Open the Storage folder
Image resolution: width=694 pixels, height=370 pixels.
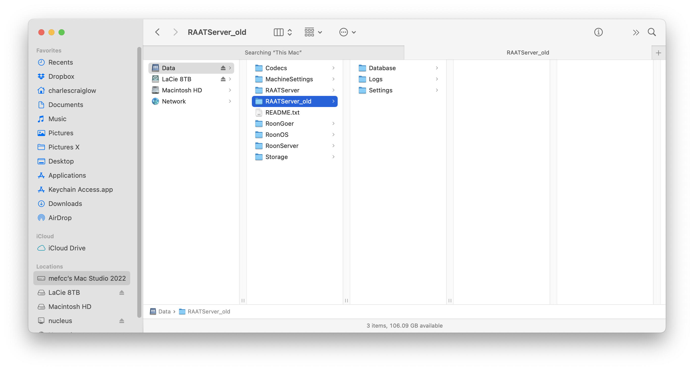click(x=295, y=157)
